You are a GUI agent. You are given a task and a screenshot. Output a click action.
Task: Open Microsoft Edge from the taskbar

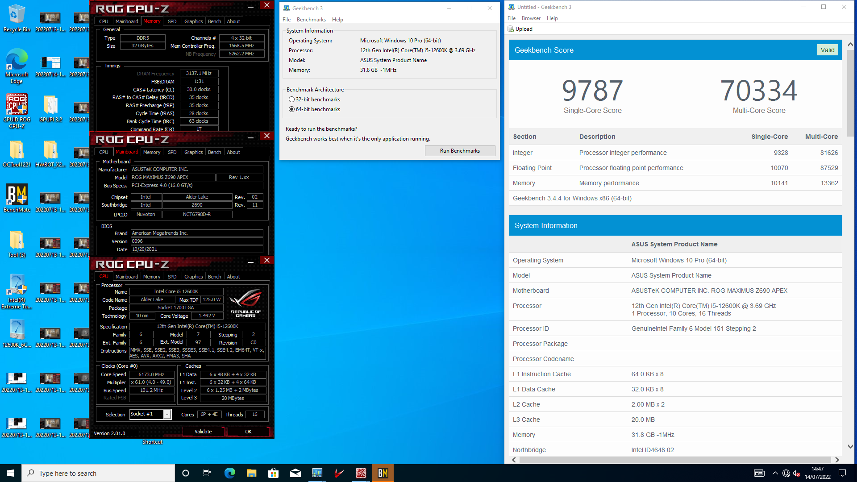(229, 473)
